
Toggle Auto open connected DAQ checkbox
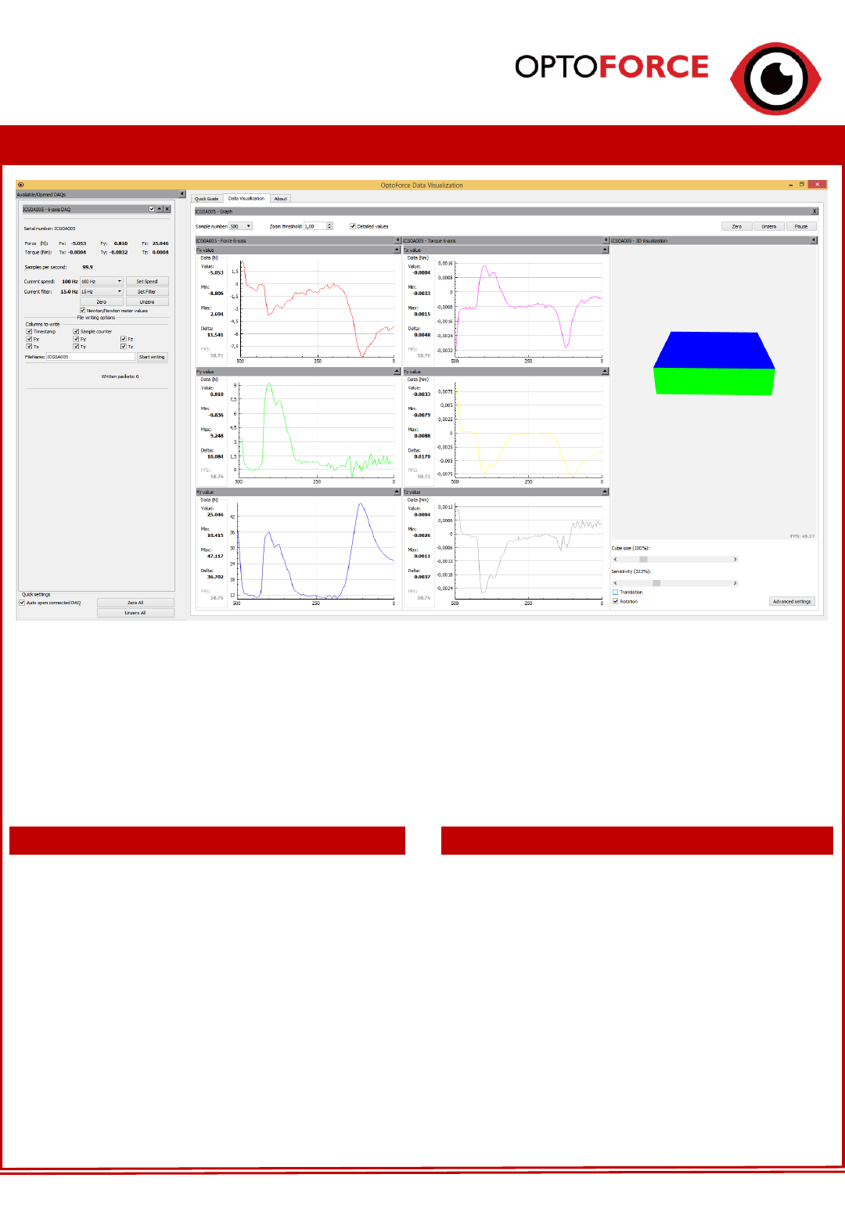click(x=22, y=603)
